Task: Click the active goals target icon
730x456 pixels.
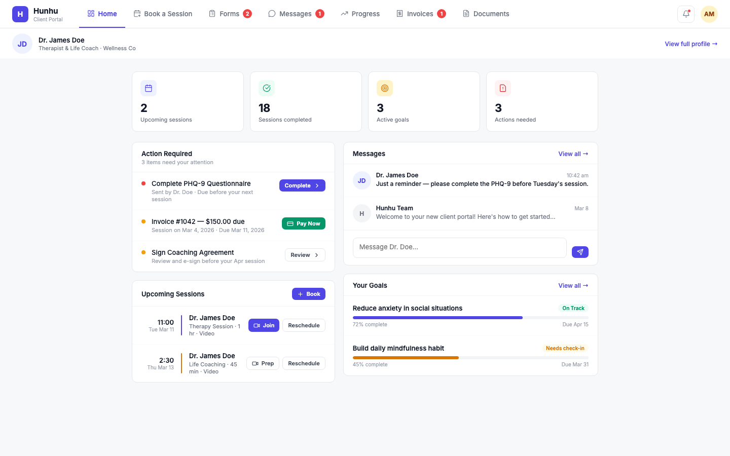Action: [385, 88]
